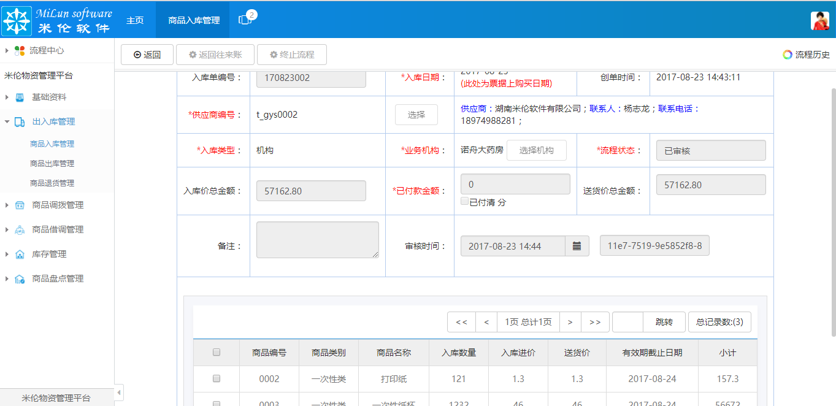Check the select-all checkbox in table header
The height and width of the screenshot is (406, 836).
[216, 352]
